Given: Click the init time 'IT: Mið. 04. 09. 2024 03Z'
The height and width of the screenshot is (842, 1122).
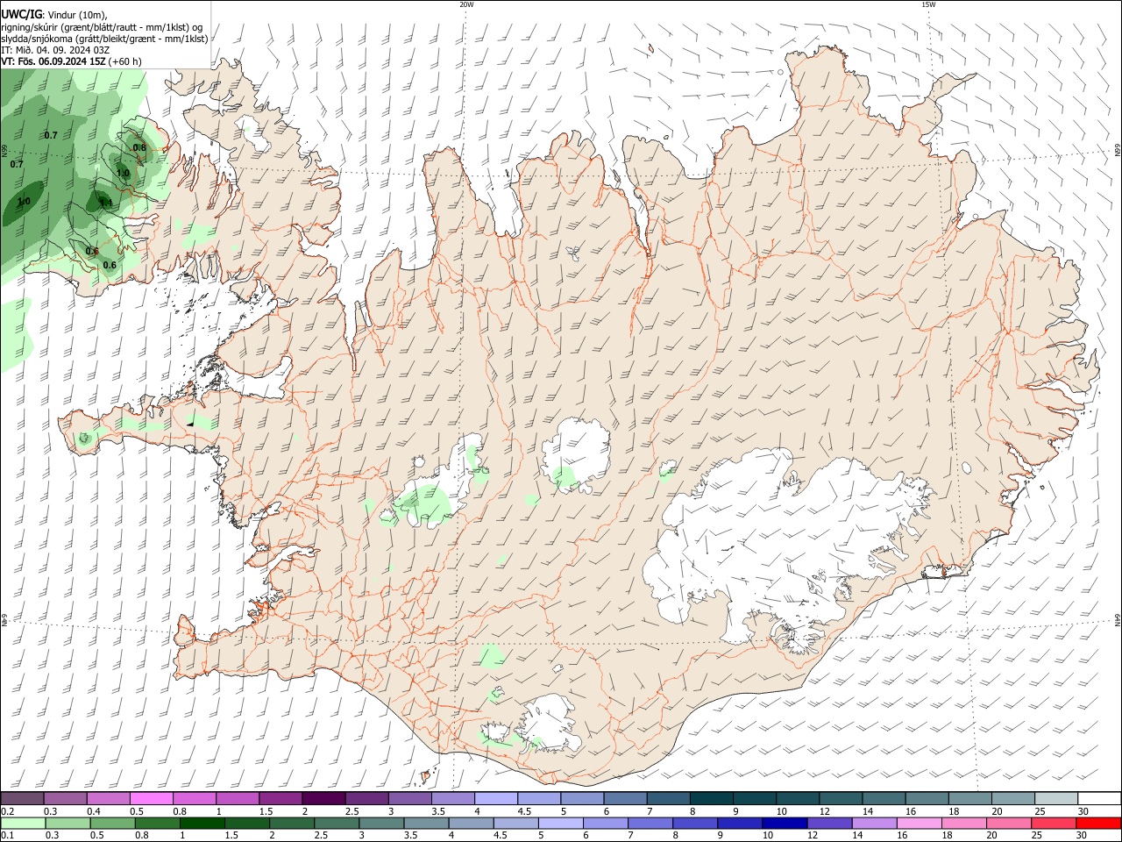Looking at the screenshot, I should pyautogui.click(x=55, y=50).
